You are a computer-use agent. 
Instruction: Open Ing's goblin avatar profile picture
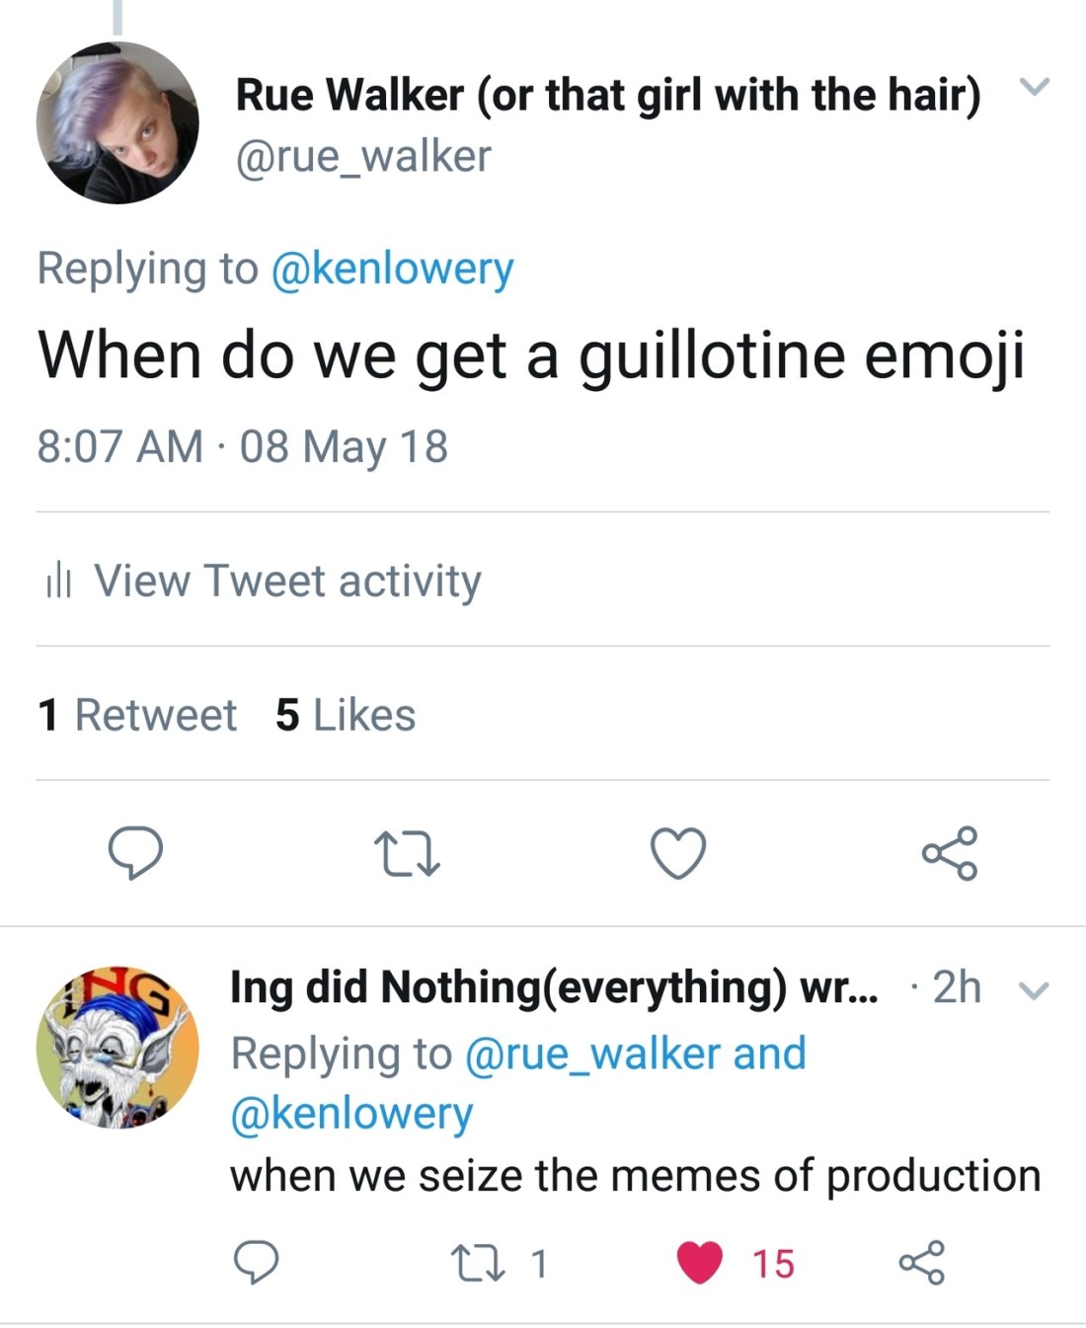(117, 1047)
